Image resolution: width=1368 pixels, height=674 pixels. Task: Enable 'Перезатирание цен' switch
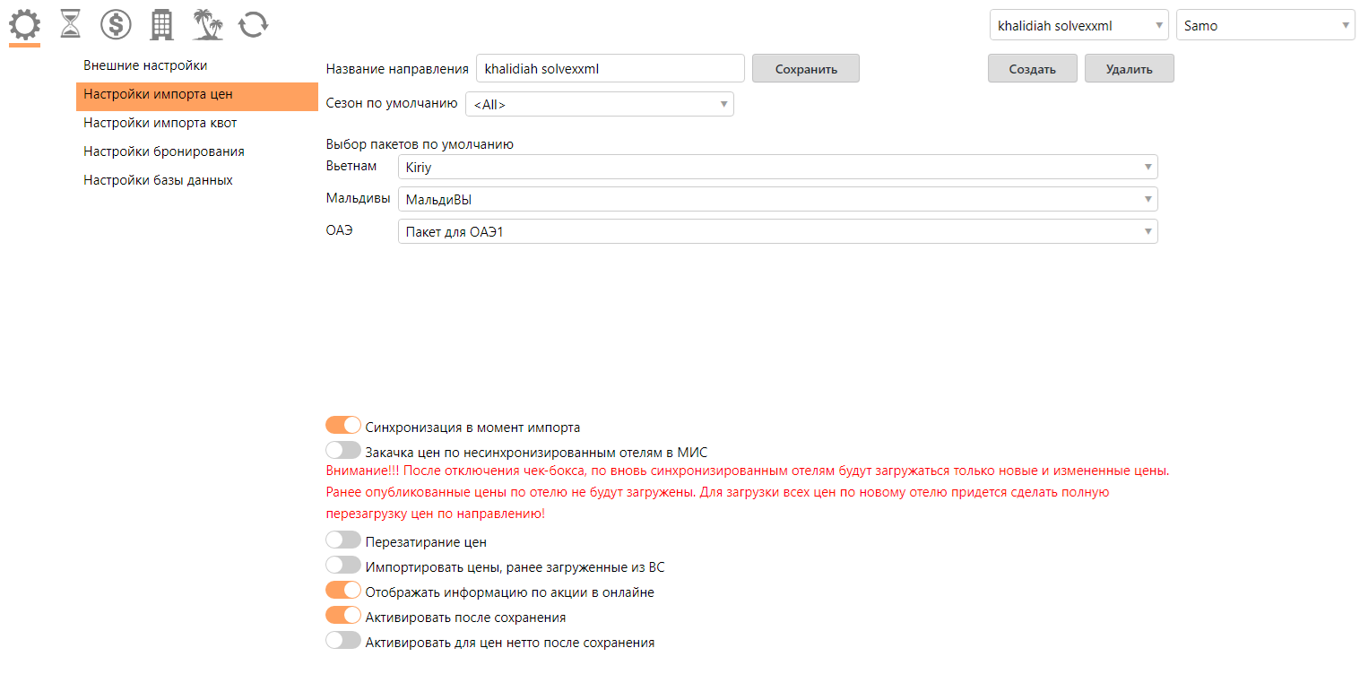343,540
